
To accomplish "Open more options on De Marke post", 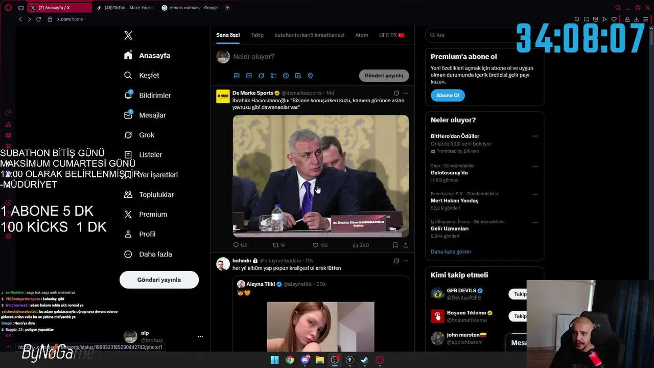I will (406, 93).
